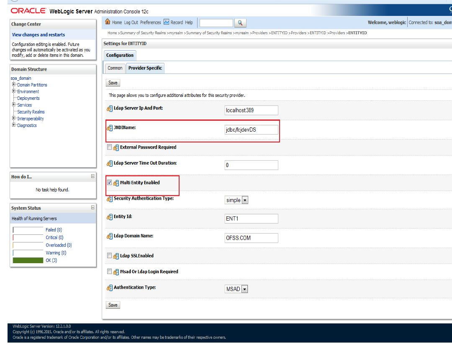Click Ldap Server Time Out Duration field
This screenshot has height=353, width=452.
(252, 165)
